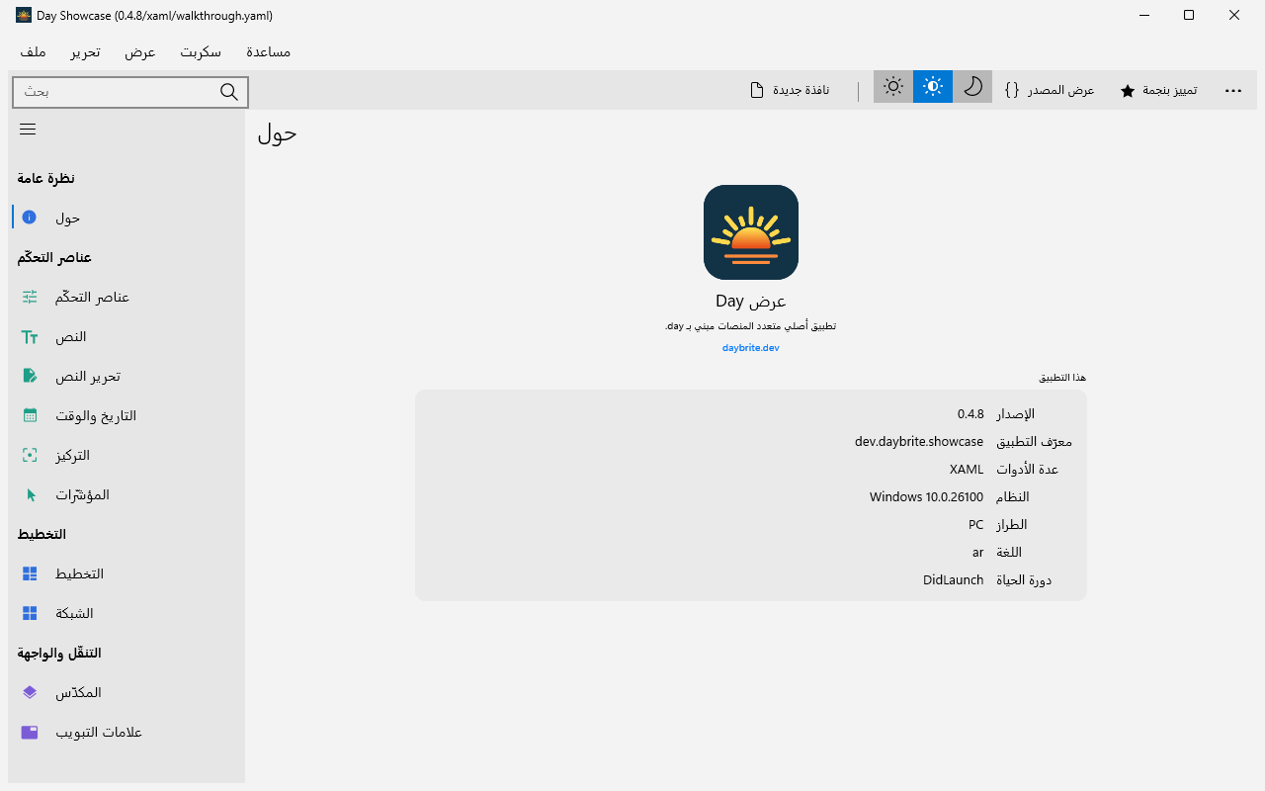Click the Day sunrise app logo
This screenshot has width=1265, height=791.
point(751,232)
